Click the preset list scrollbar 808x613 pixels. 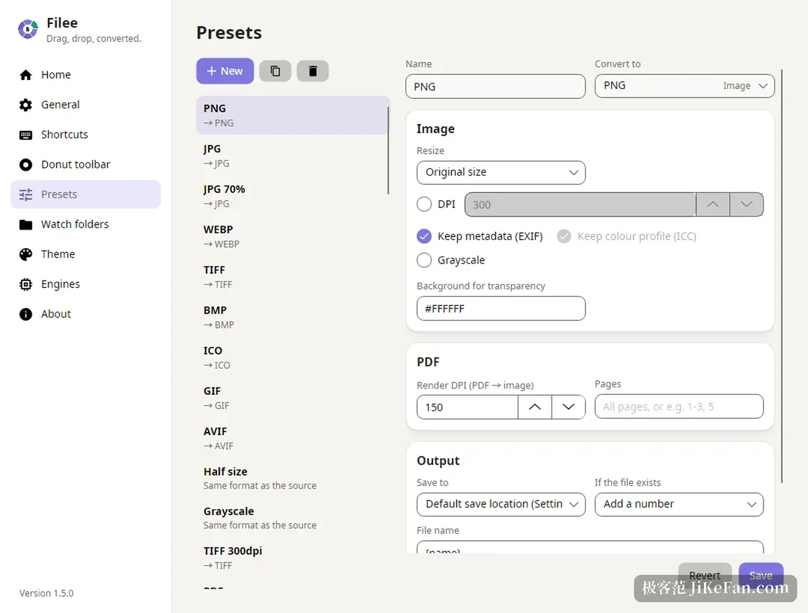[388, 150]
